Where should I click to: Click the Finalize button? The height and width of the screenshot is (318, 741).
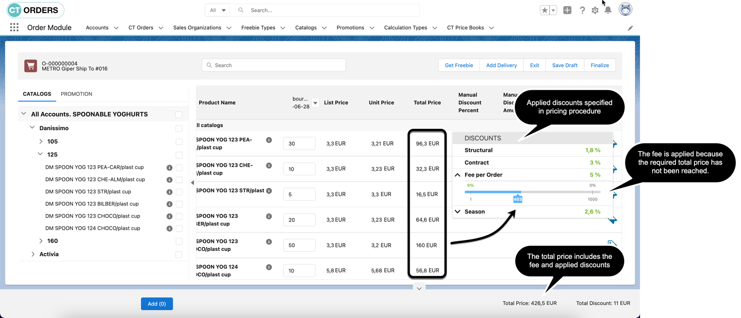point(600,65)
